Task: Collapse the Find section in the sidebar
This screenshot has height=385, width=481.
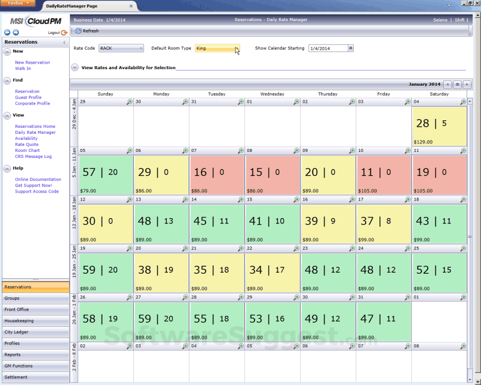Action: [x=7, y=81]
